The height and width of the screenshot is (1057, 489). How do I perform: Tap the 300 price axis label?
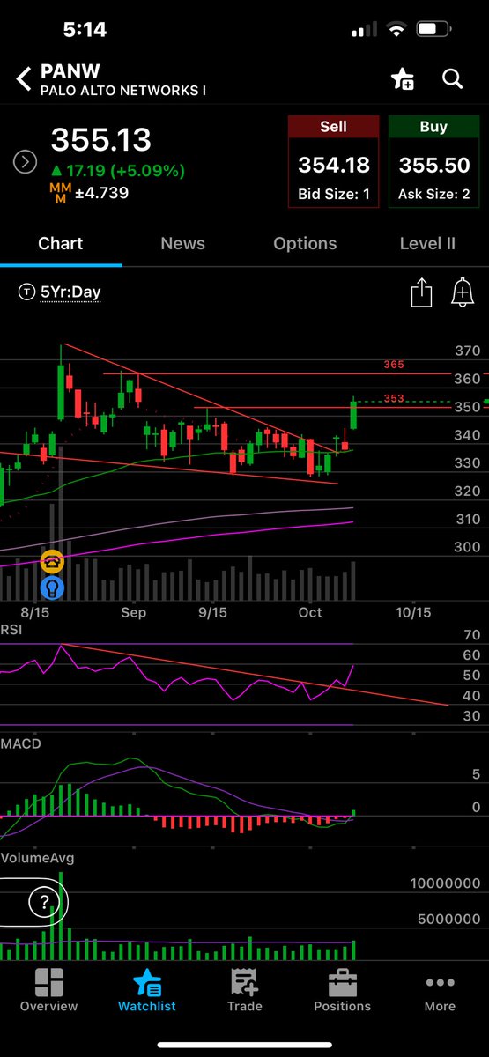[467, 547]
